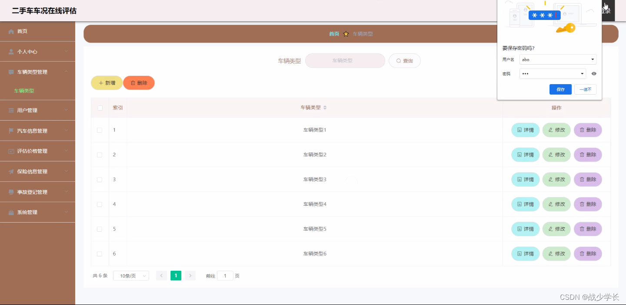Click 修改 on the 车辆类型2 row

coord(556,154)
